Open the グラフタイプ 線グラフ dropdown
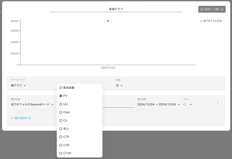Viewport: 232px width, 159px height. click(x=19, y=86)
